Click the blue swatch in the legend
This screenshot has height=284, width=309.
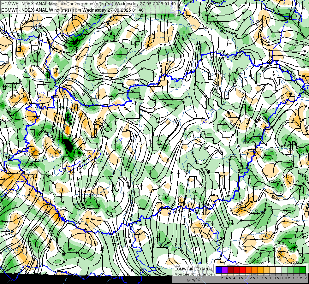[219, 270]
